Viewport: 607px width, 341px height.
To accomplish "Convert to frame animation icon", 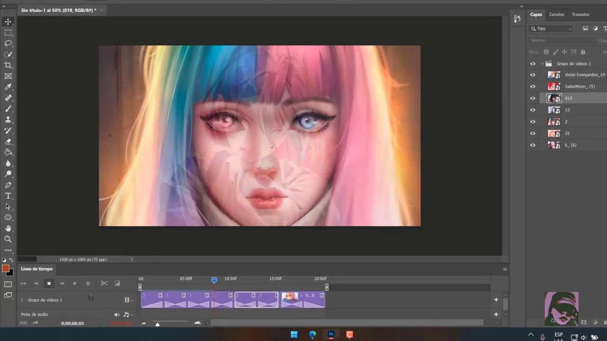I will coord(23,323).
